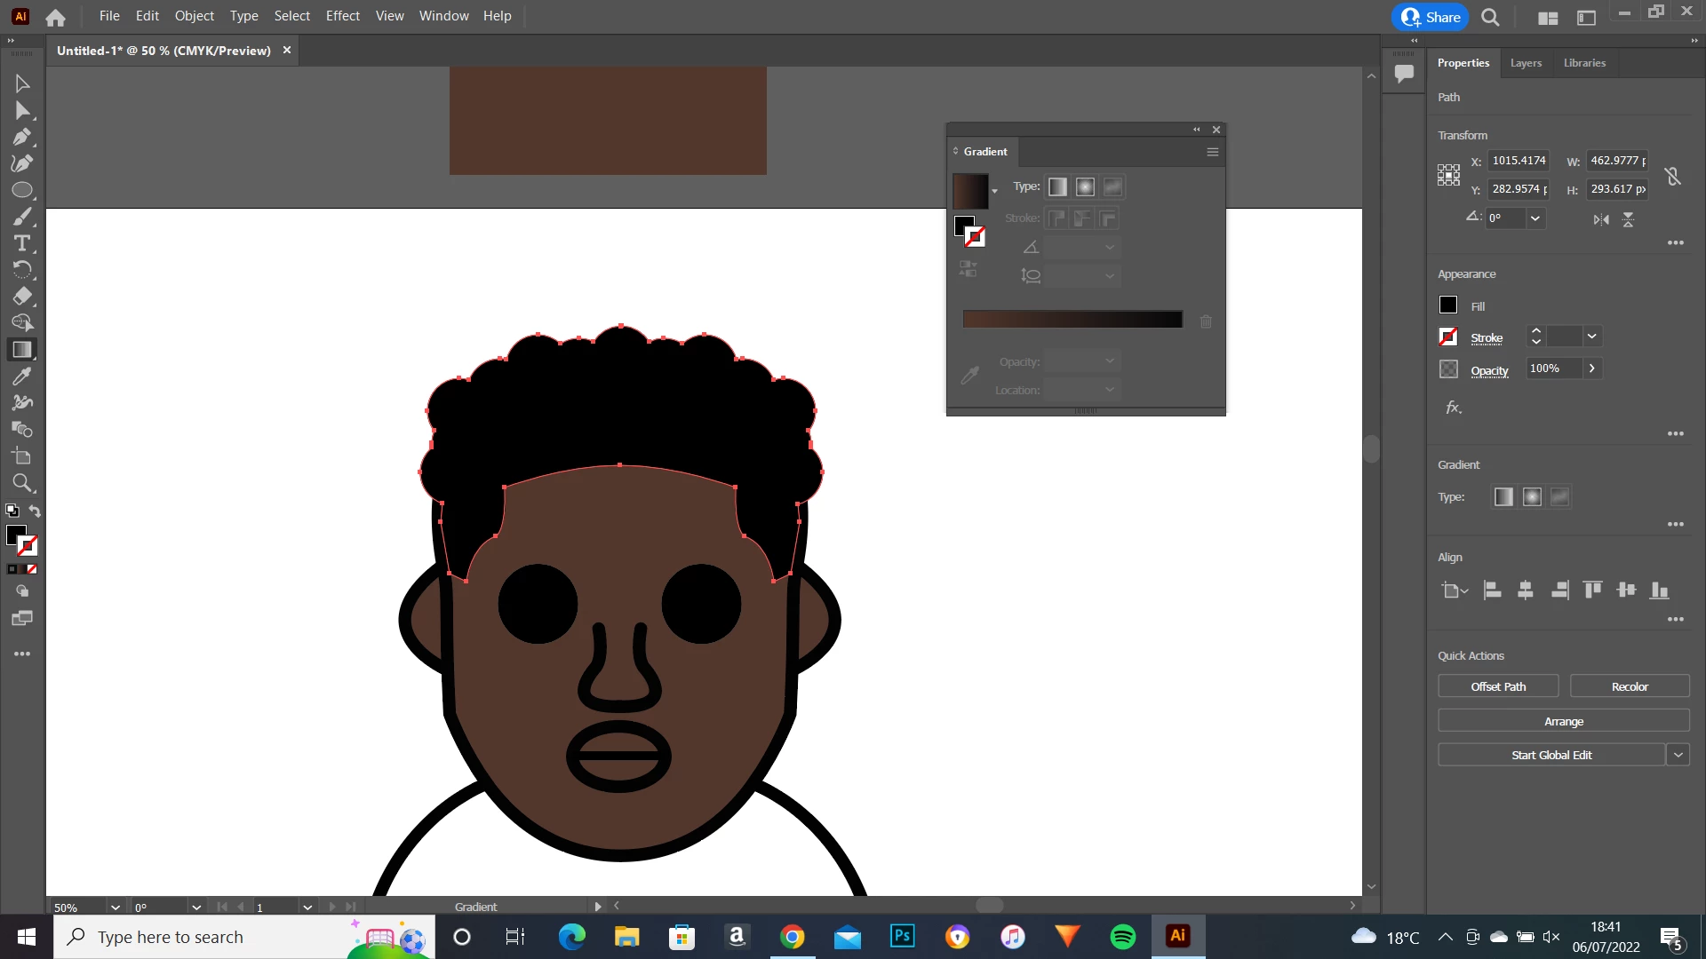The height and width of the screenshot is (959, 1706).
Task: Toggle constrain width and height proportions
Action: click(x=1673, y=176)
